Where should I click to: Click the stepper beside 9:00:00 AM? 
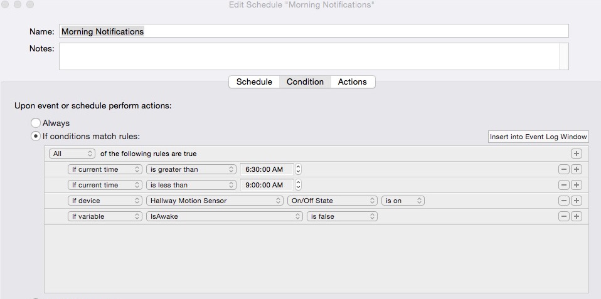298,185
